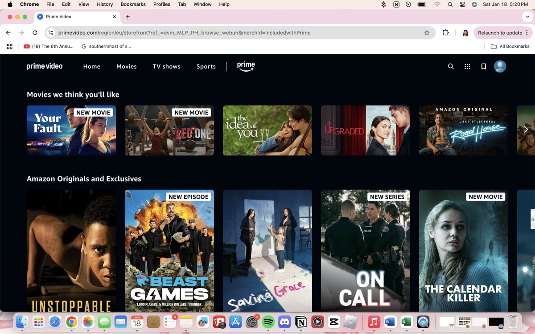Open "The 6th Annu..." YouTube bookmark
The width and height of the screenshot is (535, 334).
(49, 46)
